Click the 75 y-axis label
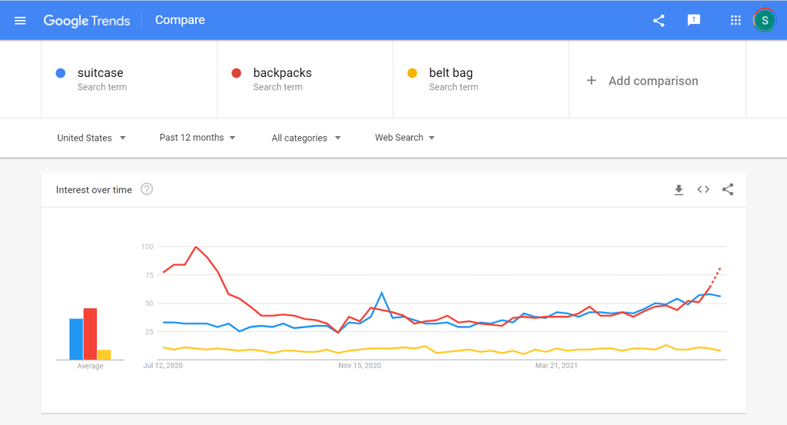Image resolution: width=787 pixels, height=425 pixels. (x=149, y=275)
